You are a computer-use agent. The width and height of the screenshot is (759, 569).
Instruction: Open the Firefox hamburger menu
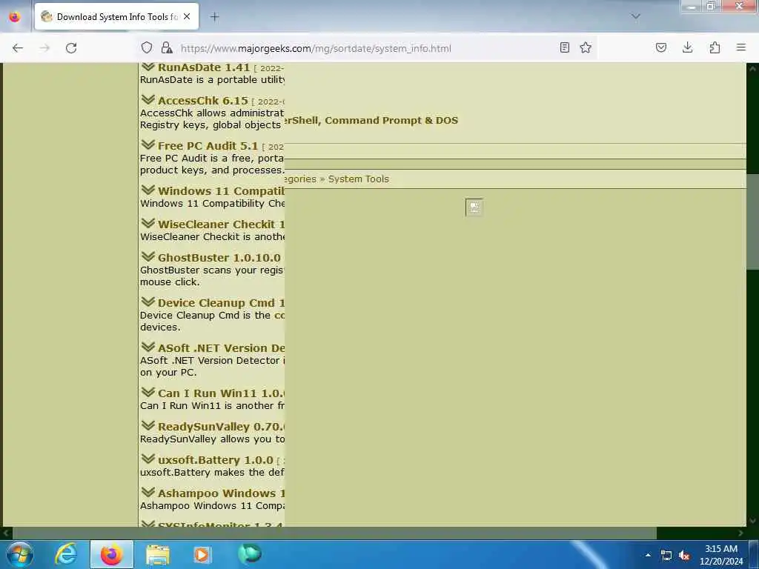point(741,47)
